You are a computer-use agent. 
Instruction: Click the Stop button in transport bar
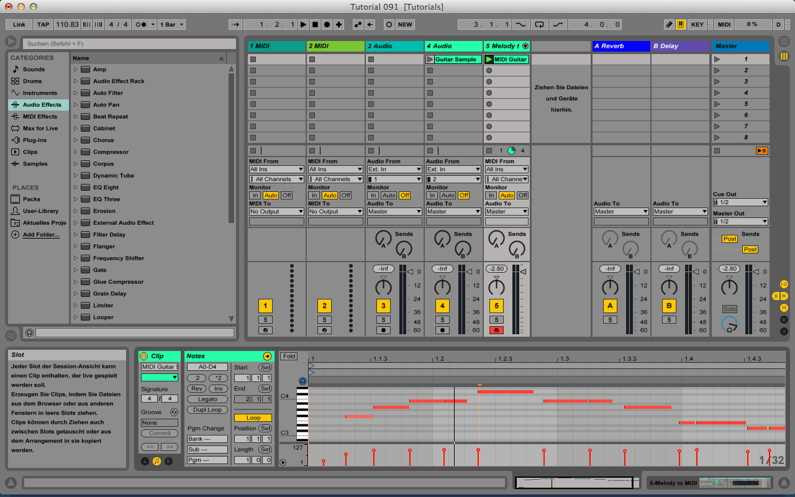click(x=315, y=24)
